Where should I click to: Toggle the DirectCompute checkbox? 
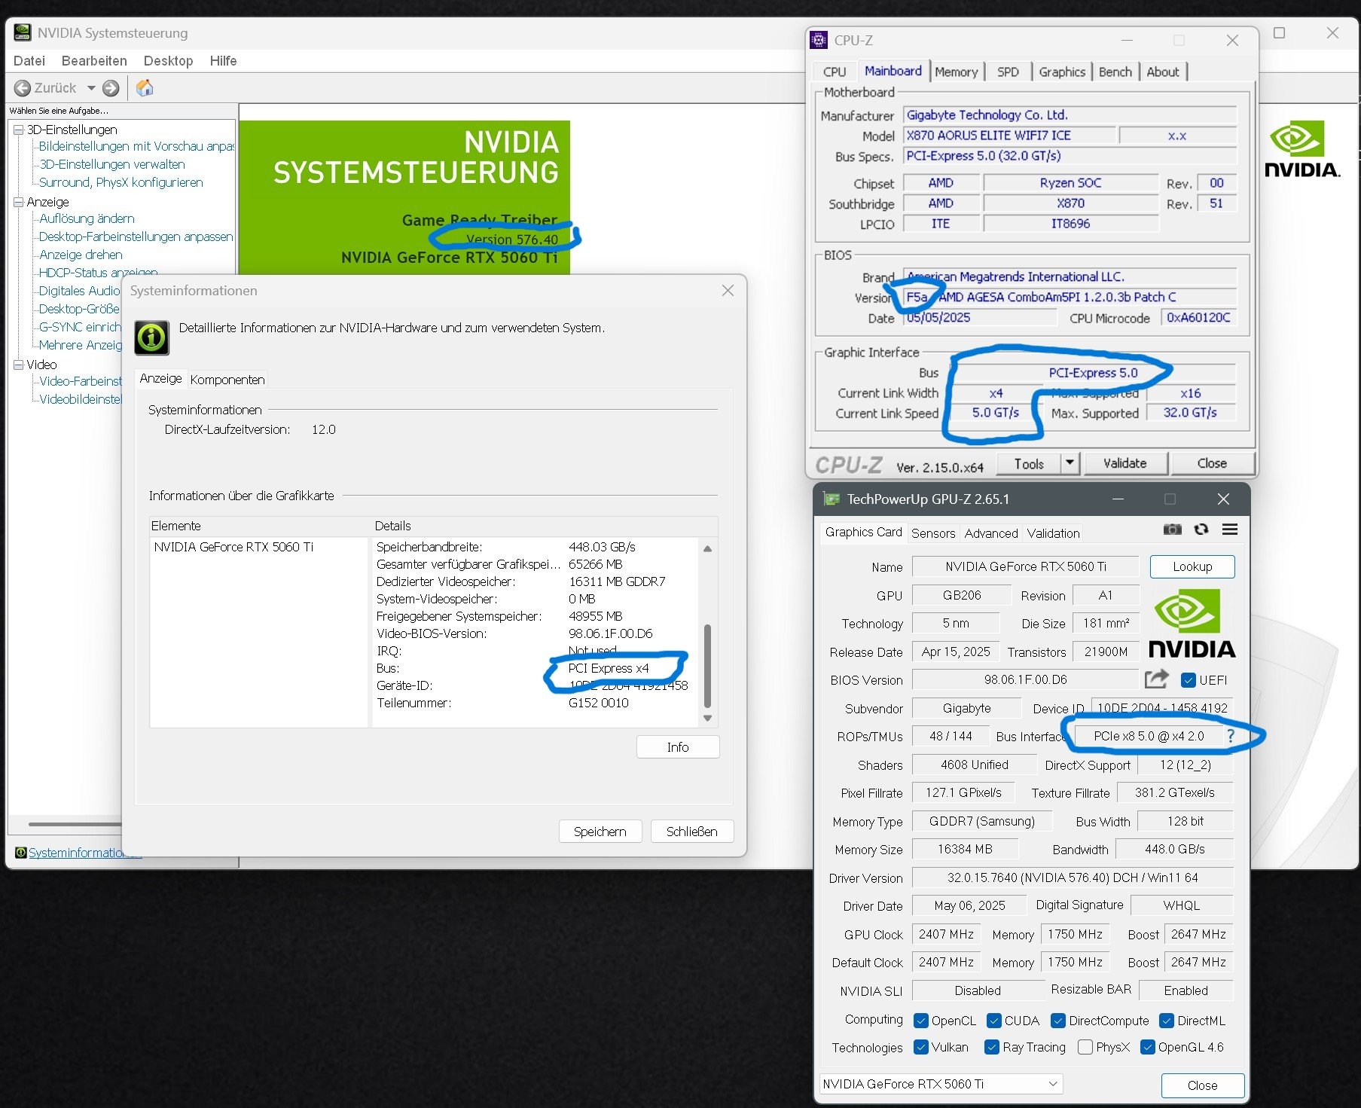[1057, 1021]
